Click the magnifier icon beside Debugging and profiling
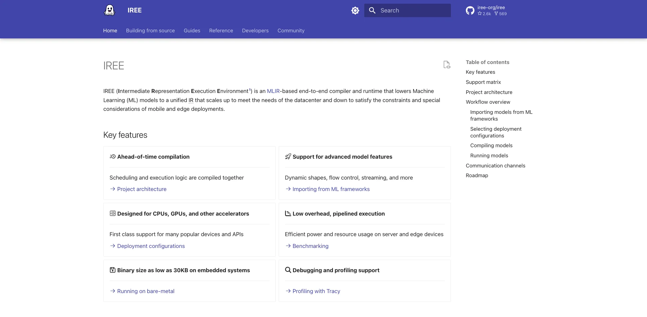 [x=288, y=270]
